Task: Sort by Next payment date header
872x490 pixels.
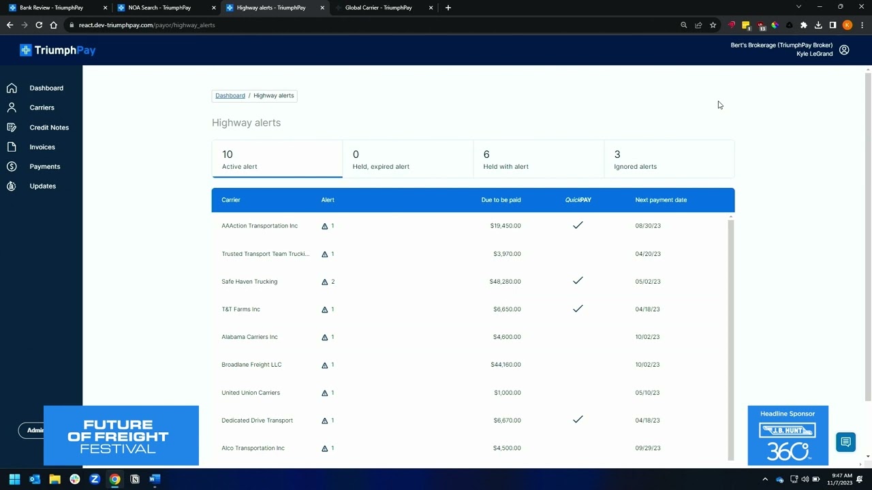Action: 661,200
